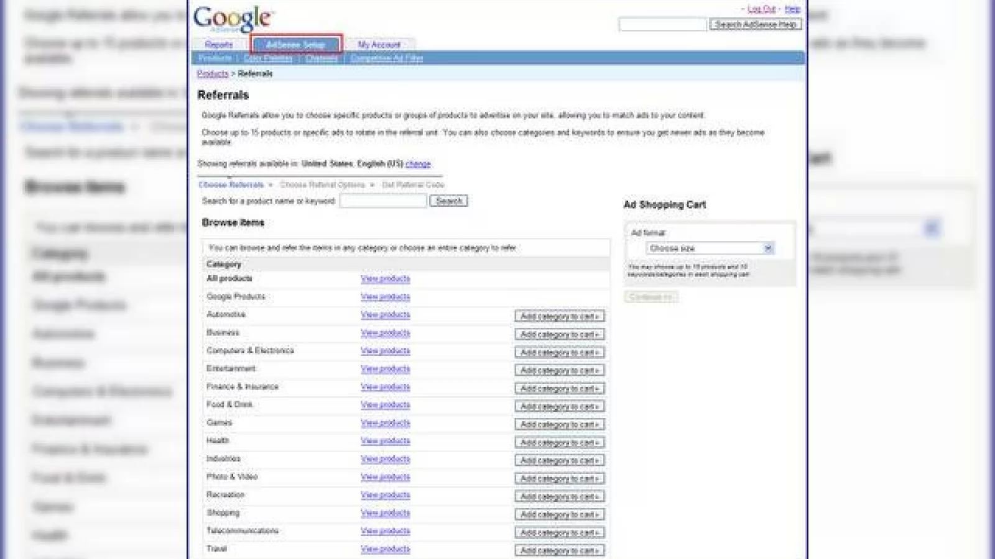
Task: Add Entertainment category to cart
Action: pyautogui.click(x=560, y=371)
